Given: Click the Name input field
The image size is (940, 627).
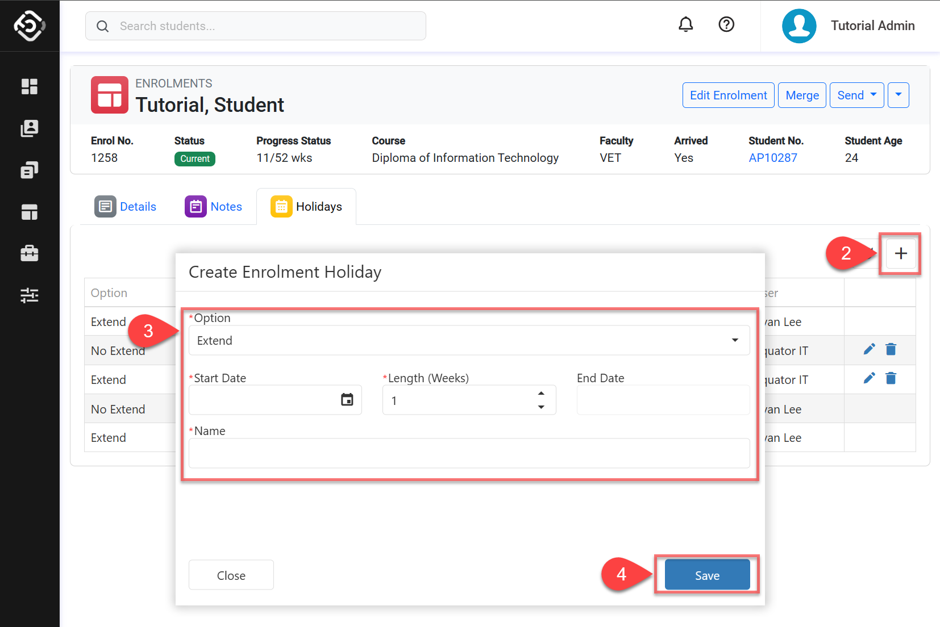Looking at the screenshot, I should tap(469, 453).
